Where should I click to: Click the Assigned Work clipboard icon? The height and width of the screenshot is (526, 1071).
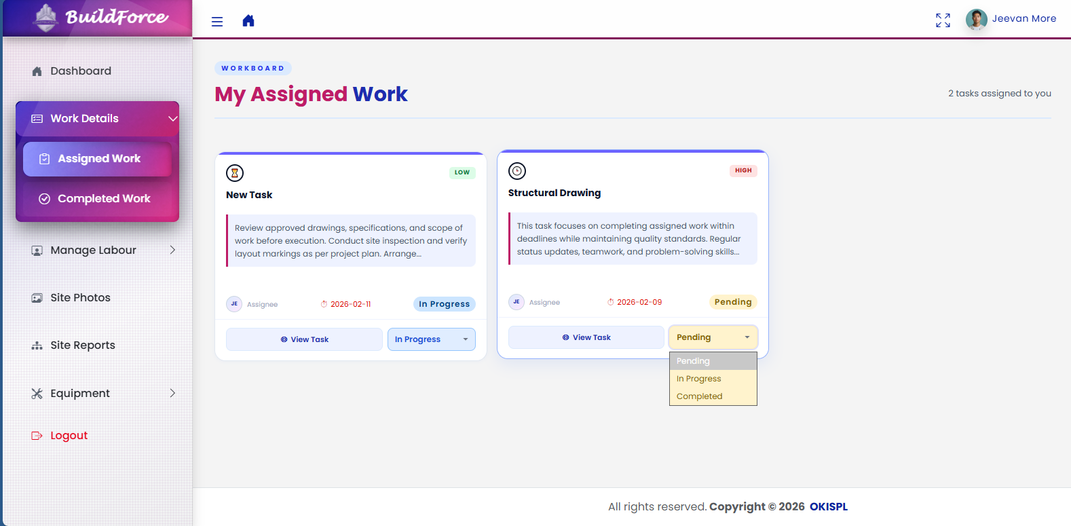(45, 159)
